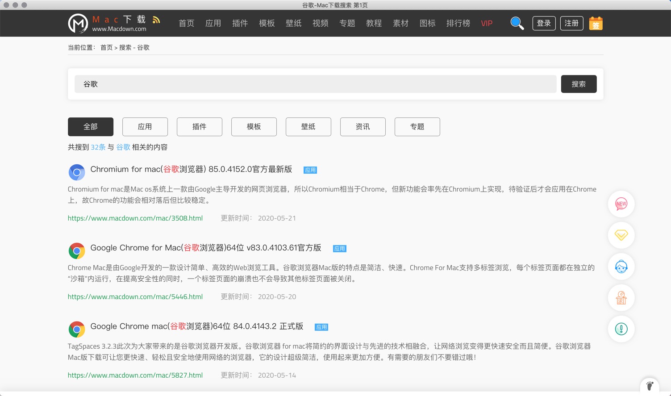The height and width of the screenshot is (396, 671).
Task: Click the orange 签 daily check-in calendar icon
Action: [596, 23]
